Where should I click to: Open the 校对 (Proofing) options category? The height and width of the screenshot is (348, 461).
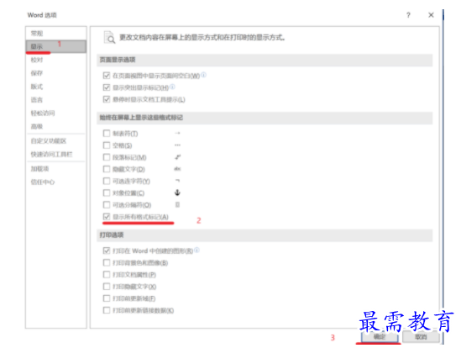coord(56,60)
